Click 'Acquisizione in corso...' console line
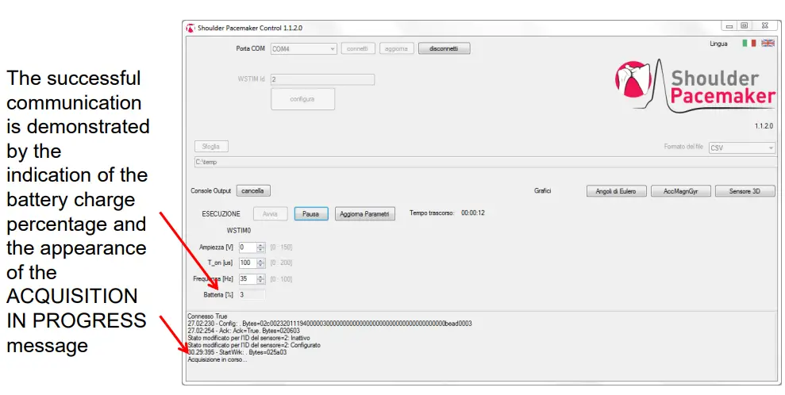This screenshot has width=785, height=395. 217,359
